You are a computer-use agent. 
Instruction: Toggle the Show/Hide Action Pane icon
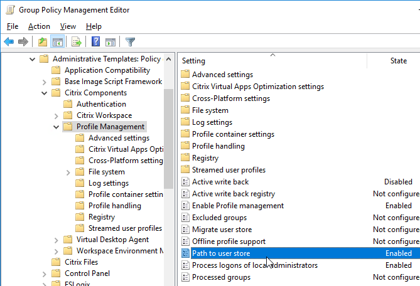pos(110,42)
